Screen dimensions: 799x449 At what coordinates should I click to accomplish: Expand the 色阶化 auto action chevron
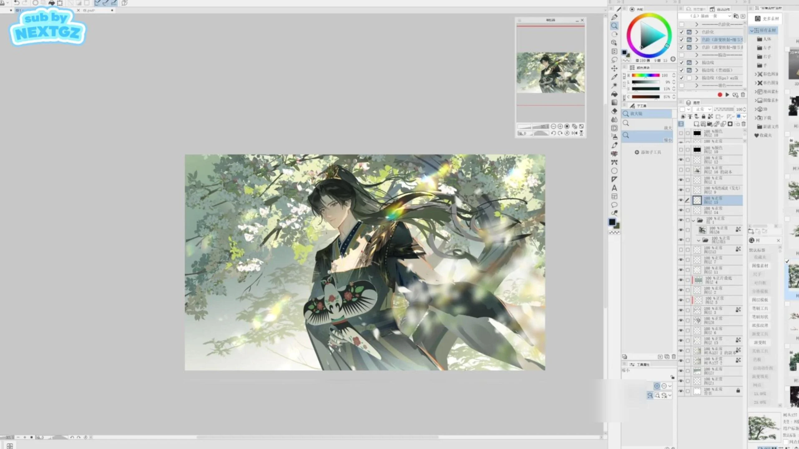[697, 32]
